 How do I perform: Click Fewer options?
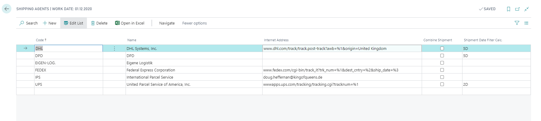tap(195, 23)
